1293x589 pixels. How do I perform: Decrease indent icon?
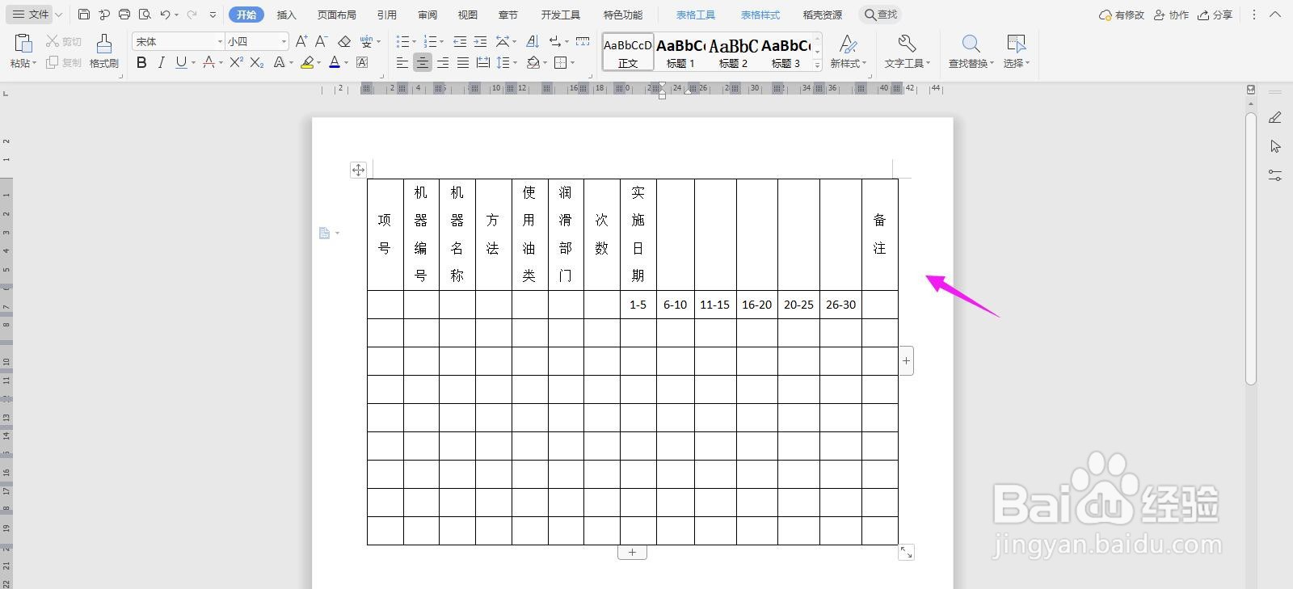460,41
